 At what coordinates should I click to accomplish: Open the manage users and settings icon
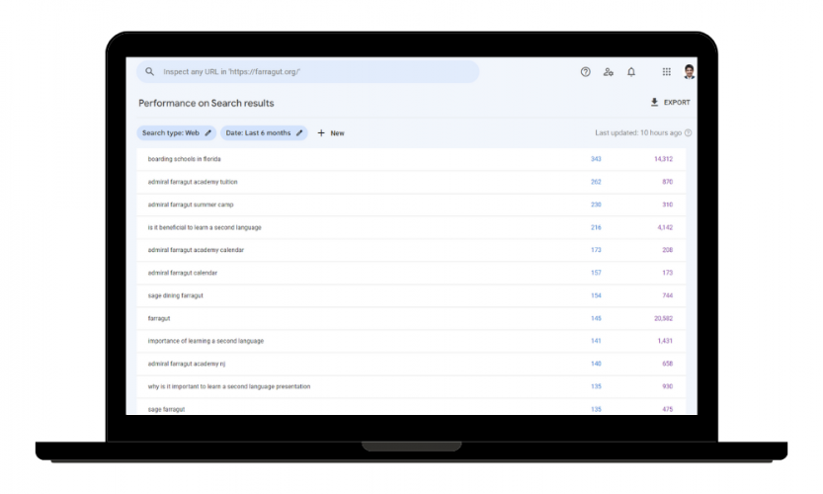pyautogui.click(x=609, y=72)
